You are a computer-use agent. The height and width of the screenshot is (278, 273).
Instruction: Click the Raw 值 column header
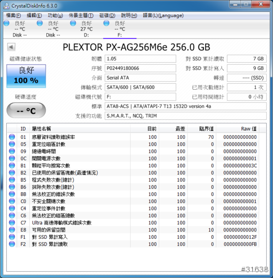tap(246, 129)
